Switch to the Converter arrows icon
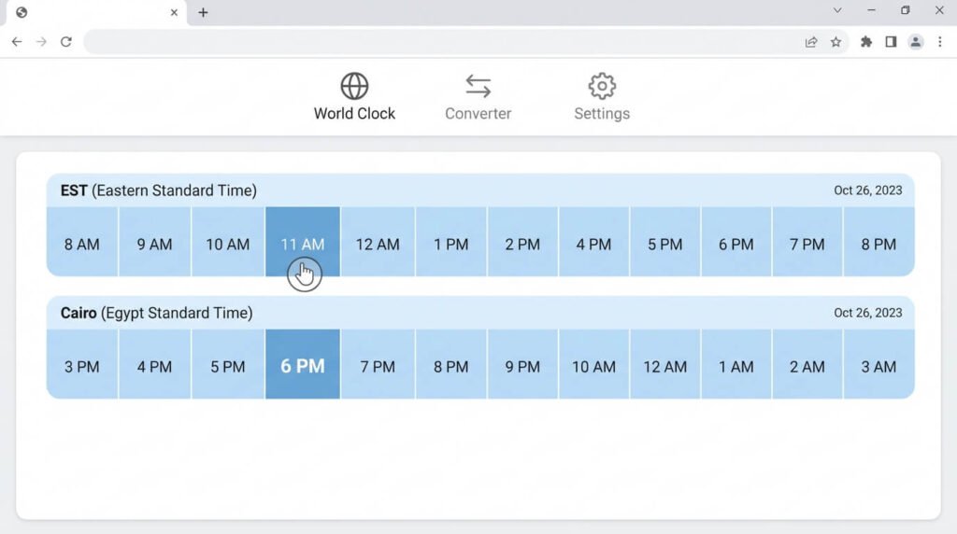The width and height of the screenshot is (957, 534). (478, 86)
